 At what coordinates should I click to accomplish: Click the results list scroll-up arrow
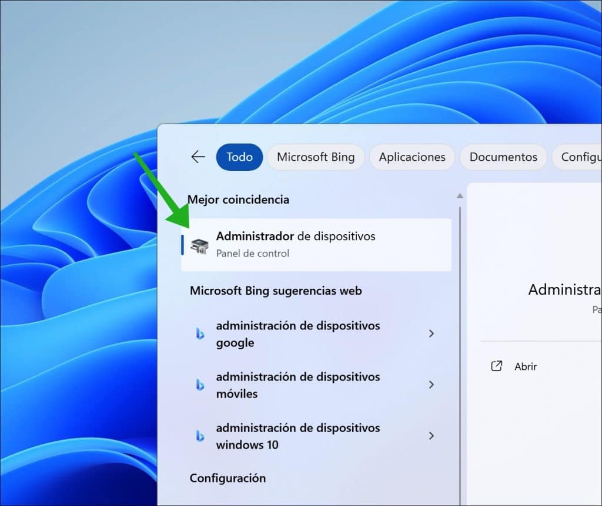pos(460,196)
